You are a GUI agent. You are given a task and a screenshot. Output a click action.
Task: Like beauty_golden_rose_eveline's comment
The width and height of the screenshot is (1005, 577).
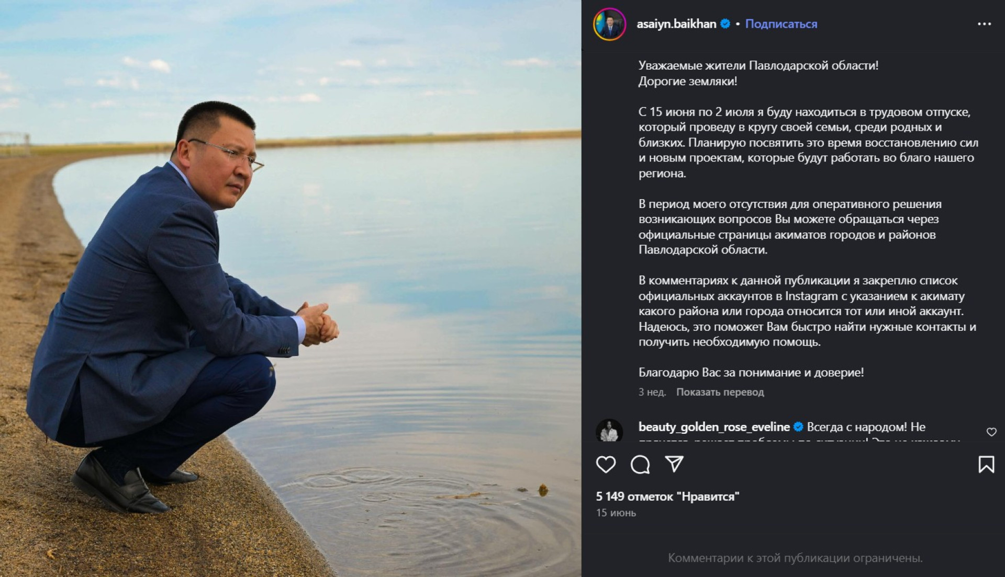click(991, 432)
